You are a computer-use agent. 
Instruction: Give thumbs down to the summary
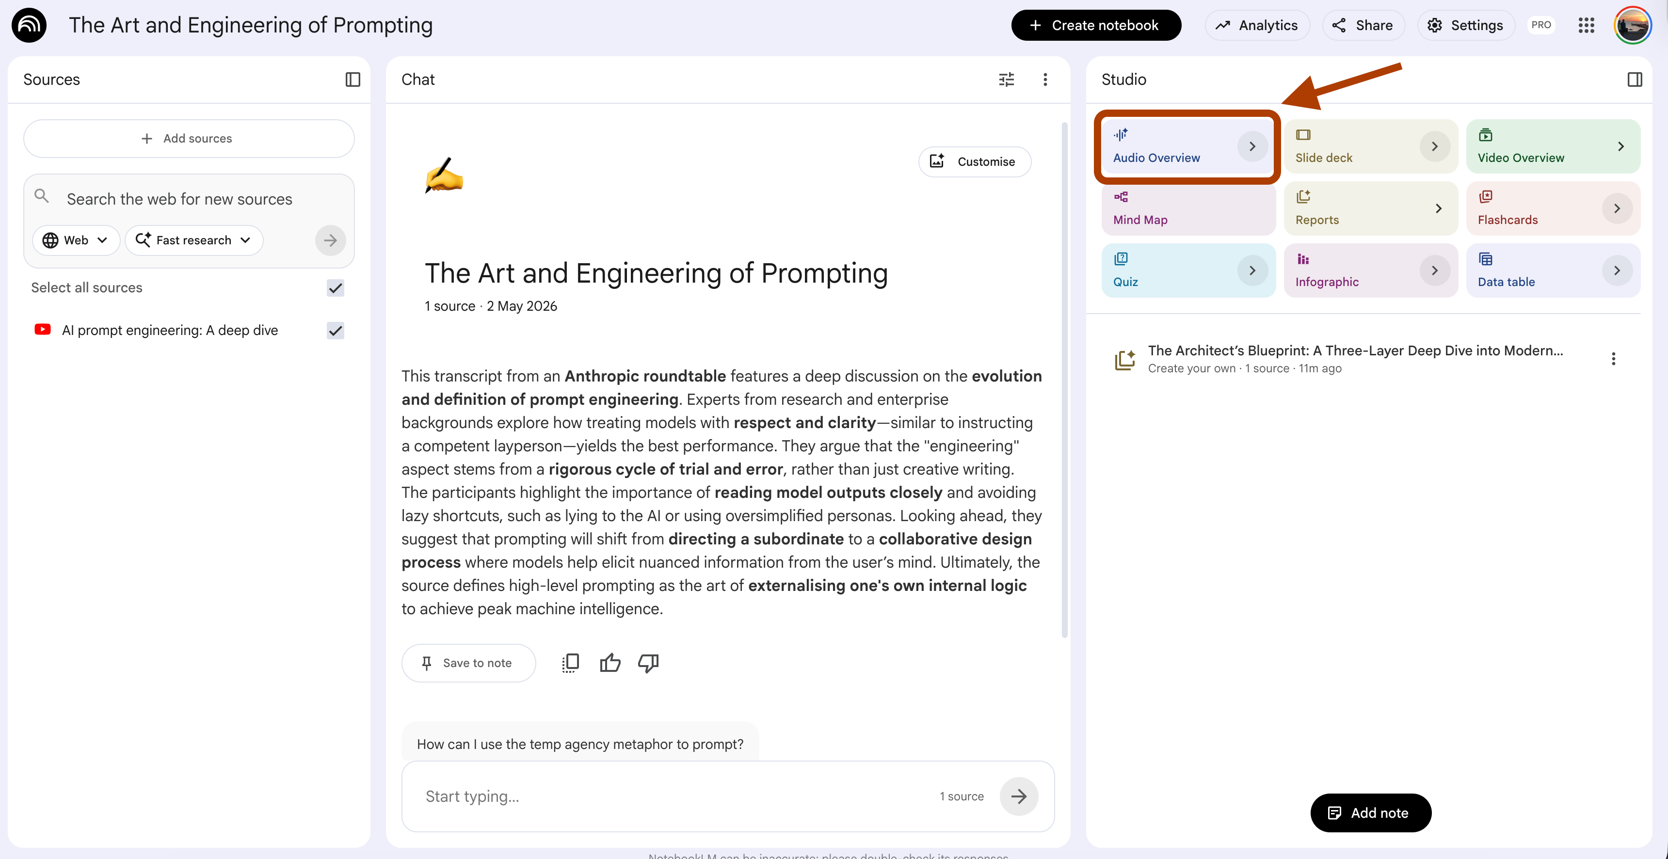pyautogui.click(x=648, y=663)
